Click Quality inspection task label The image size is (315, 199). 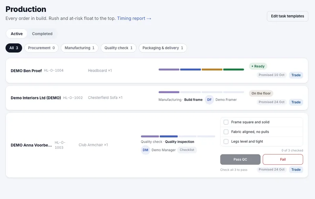[180, 142]
